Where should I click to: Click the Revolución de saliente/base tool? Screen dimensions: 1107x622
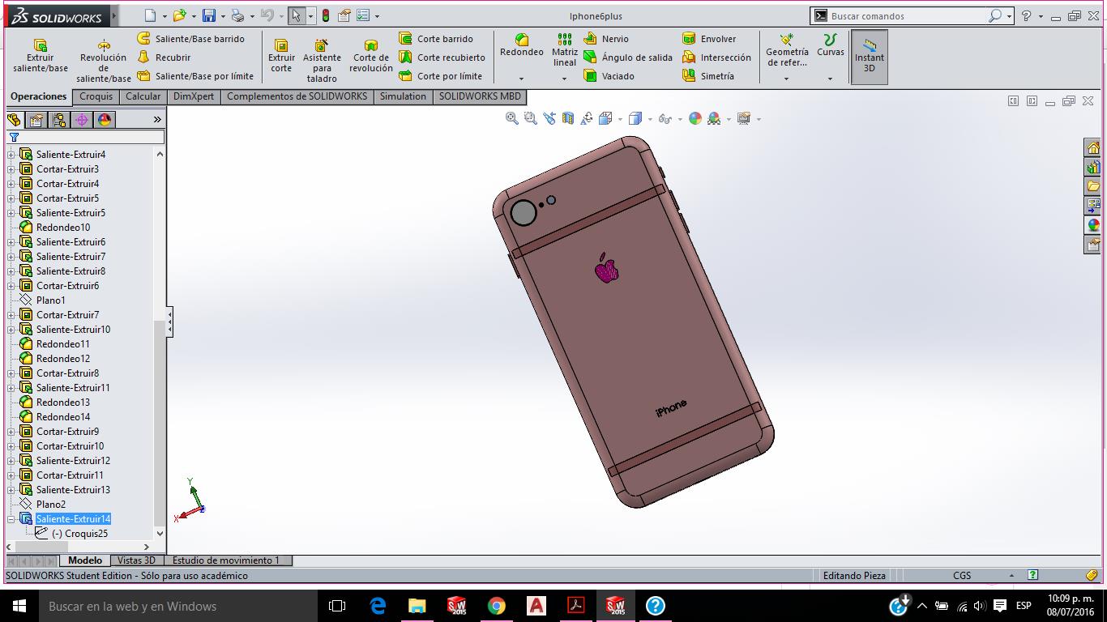(104, 61)
